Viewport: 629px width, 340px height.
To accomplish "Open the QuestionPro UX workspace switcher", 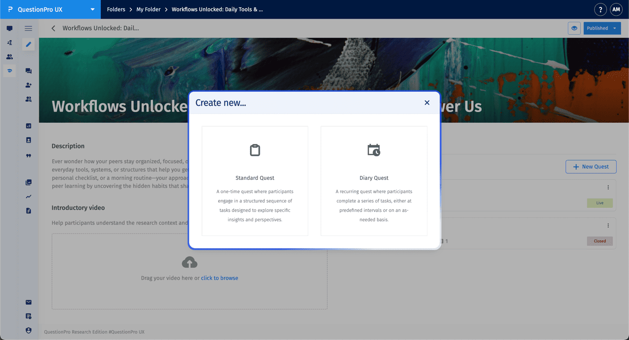I will point(50,9).
